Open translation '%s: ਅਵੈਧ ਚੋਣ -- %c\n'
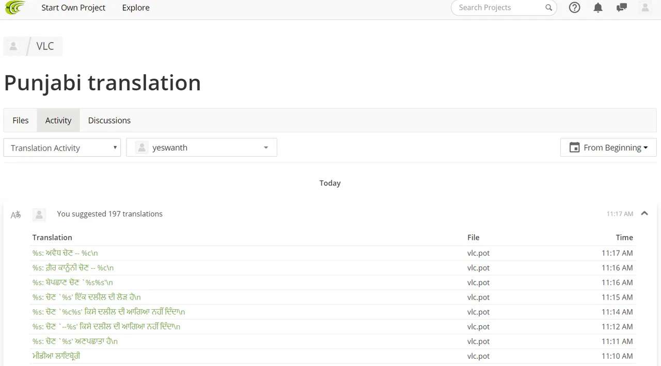The height and width of the screenshot is (366, 661). coord(65,253)
